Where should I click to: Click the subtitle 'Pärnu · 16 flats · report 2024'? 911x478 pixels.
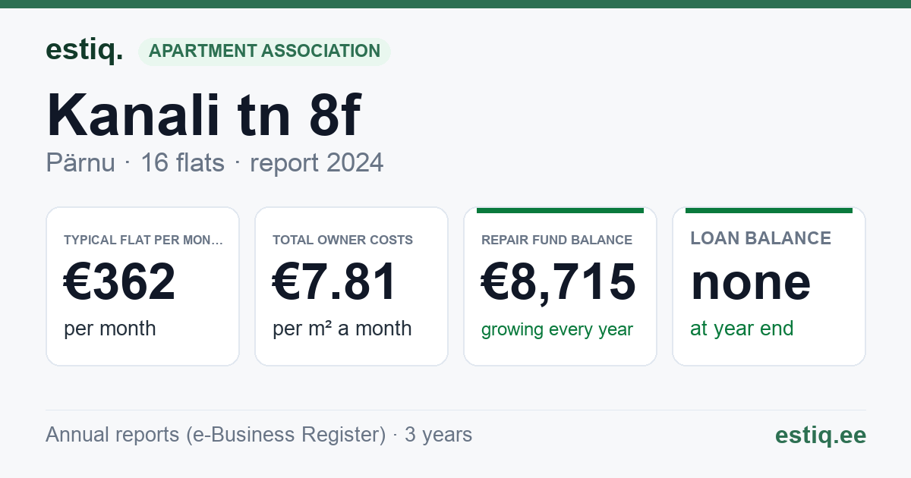point(215,163)
